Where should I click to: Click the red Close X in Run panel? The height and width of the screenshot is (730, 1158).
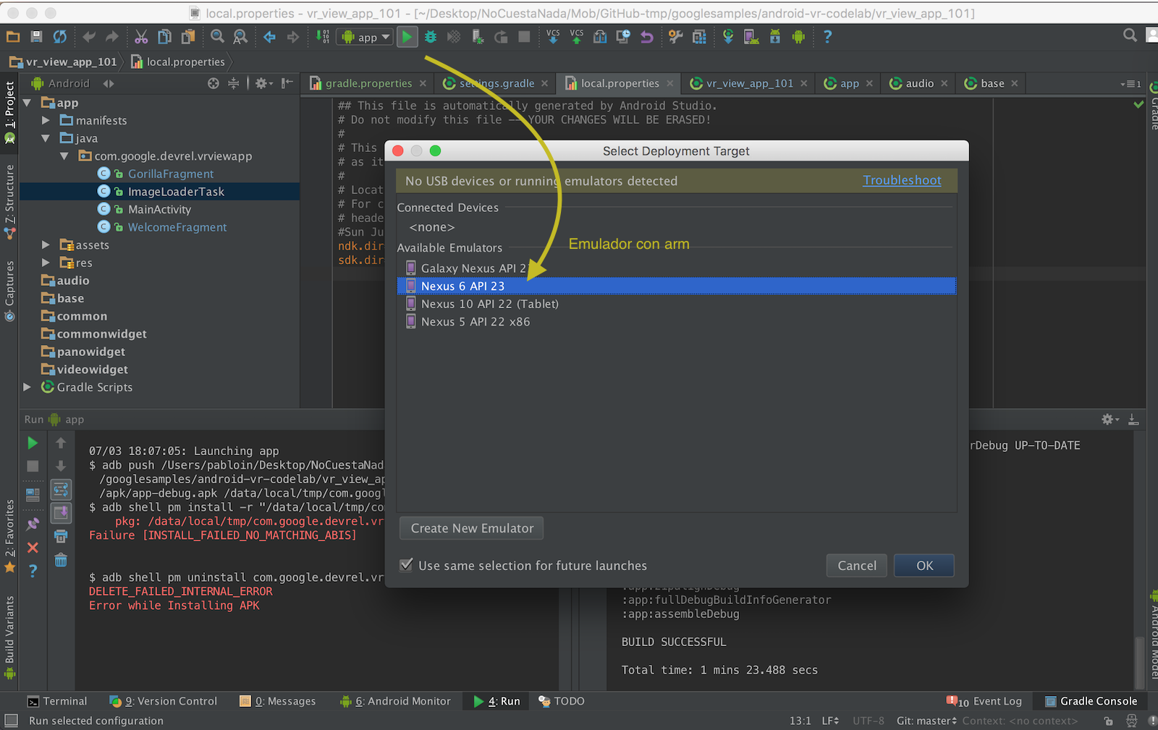(33, 548)
